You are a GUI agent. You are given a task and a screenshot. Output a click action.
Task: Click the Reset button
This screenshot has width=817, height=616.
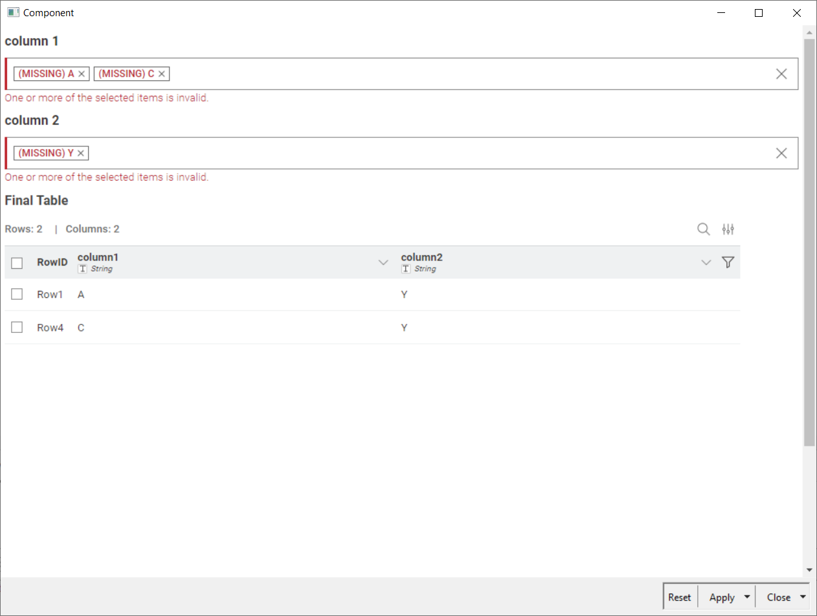[680, 597]
